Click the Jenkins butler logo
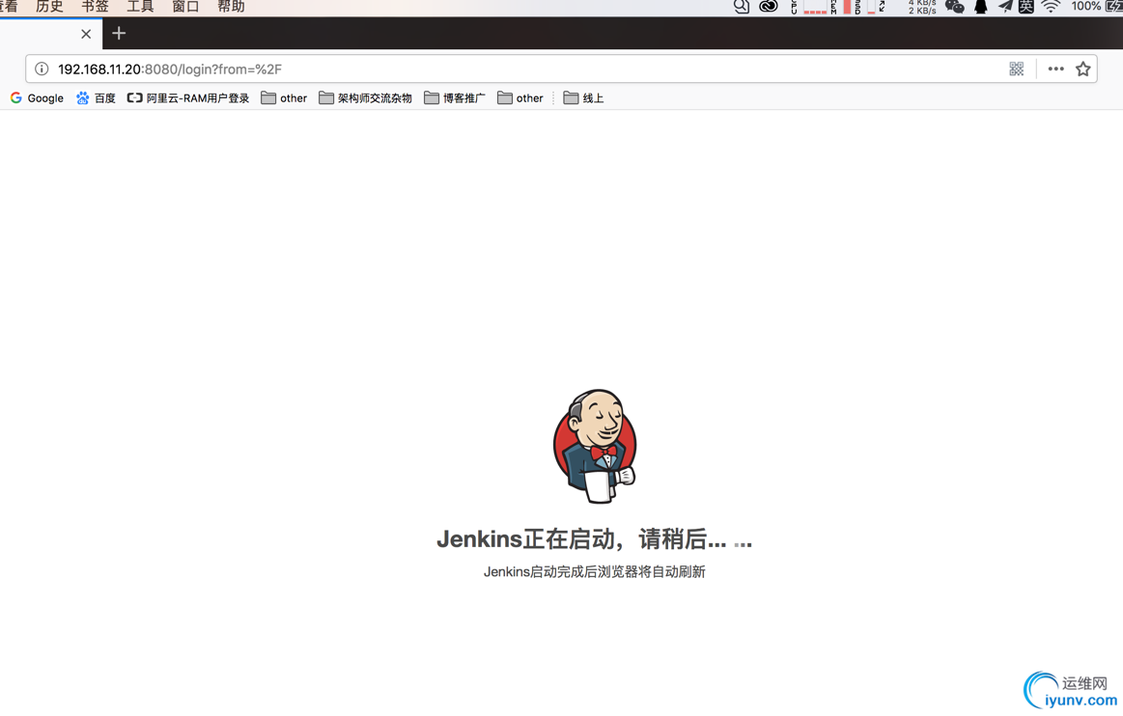This screenshot has width=1123, height=716. coord(595,446)
